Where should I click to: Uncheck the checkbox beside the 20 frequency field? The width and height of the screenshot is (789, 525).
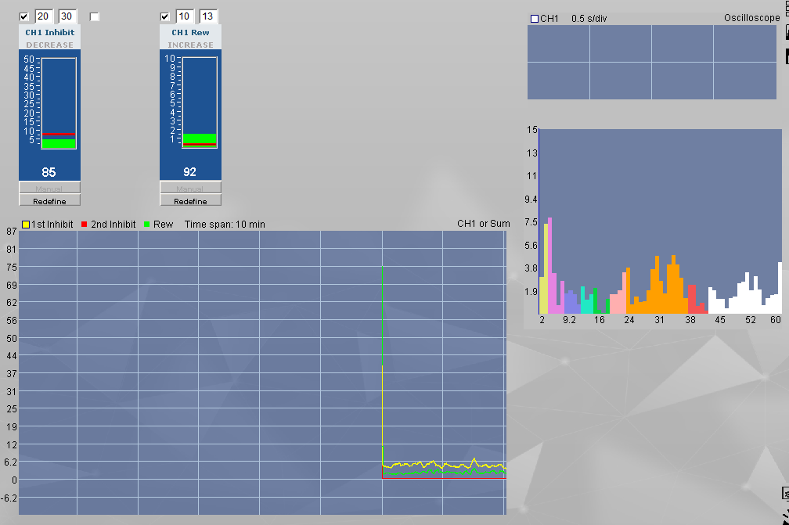pos(23,16)
